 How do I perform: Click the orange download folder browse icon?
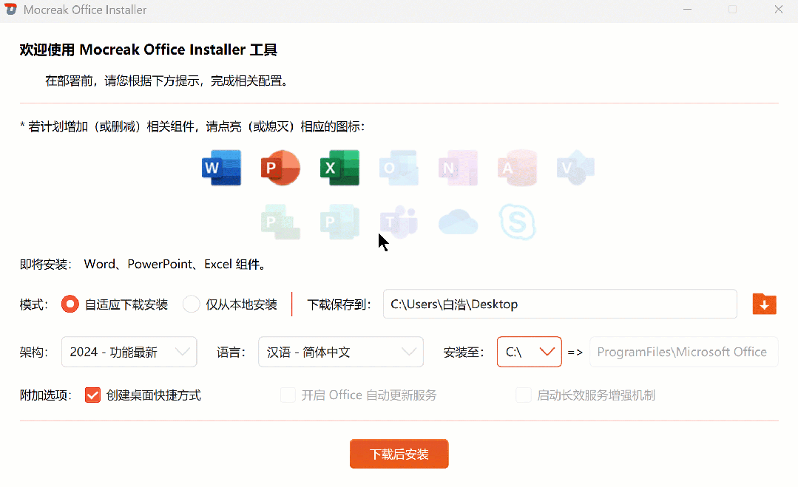point(765,304)
